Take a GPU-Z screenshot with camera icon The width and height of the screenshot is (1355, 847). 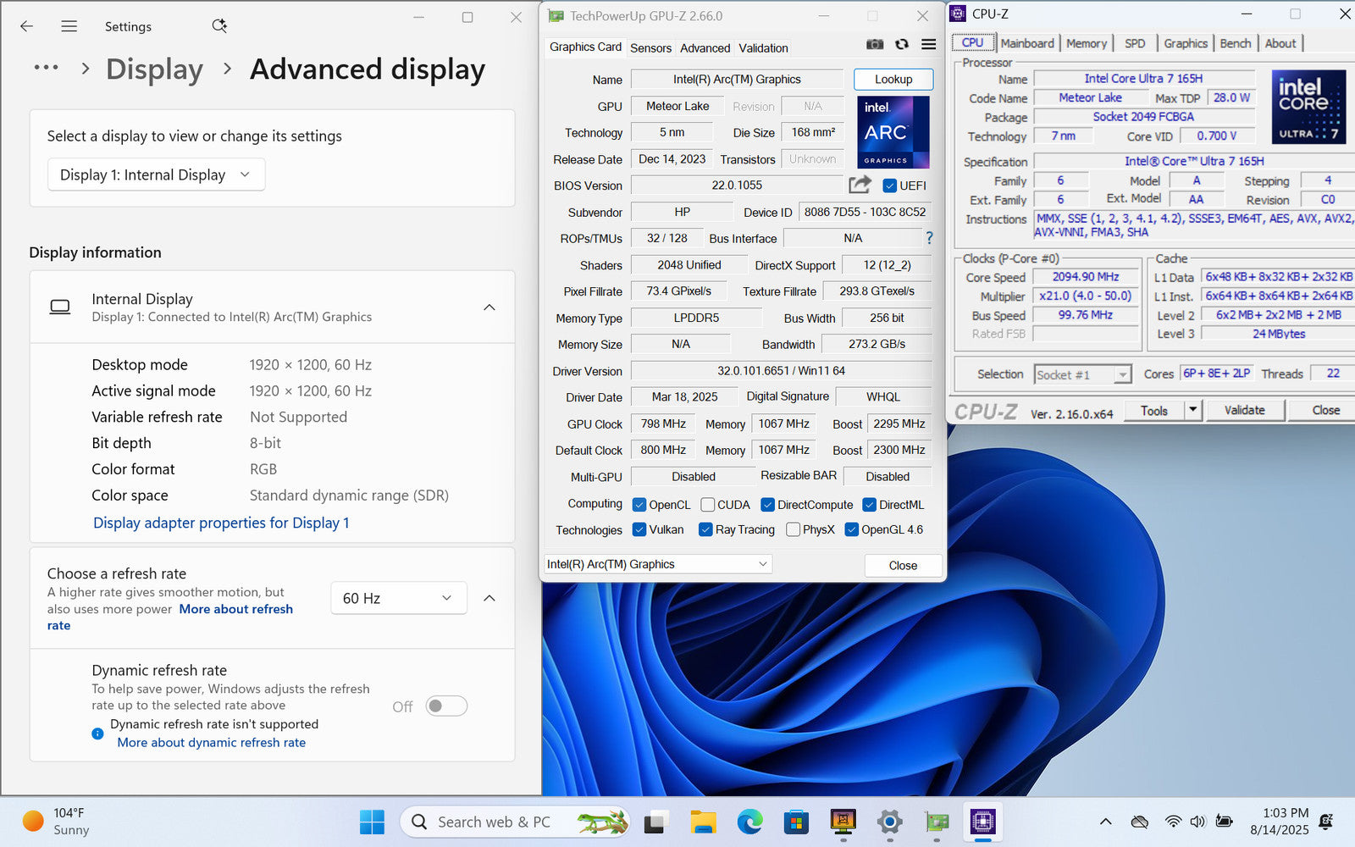click(x=875, y=45)
